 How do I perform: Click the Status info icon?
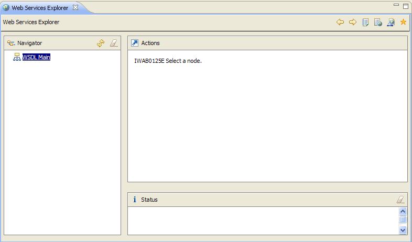point(135,200)
